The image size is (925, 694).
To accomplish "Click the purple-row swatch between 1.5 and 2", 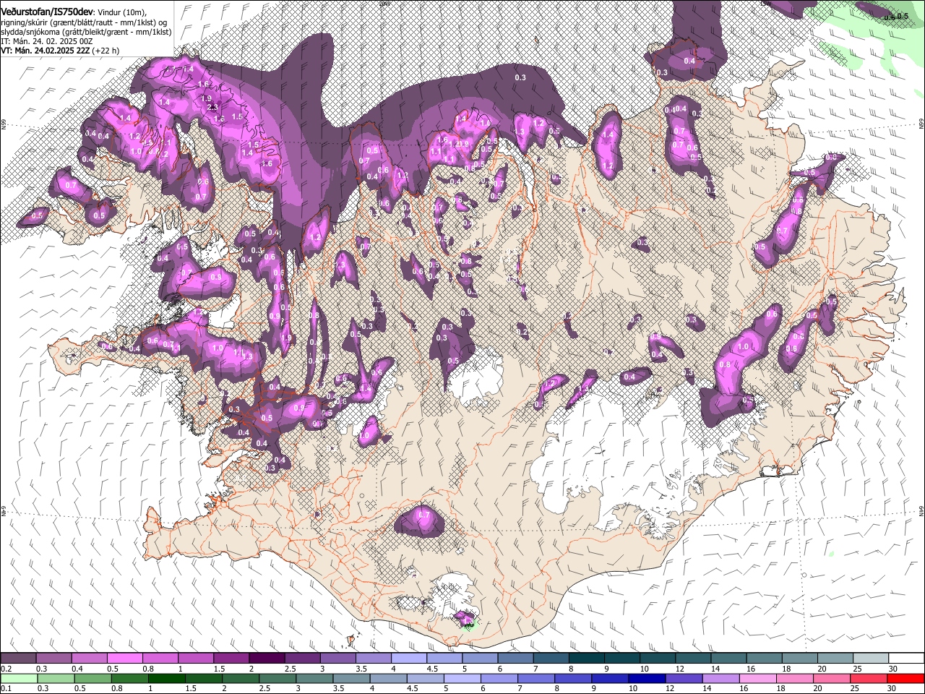I will point(231,658).
